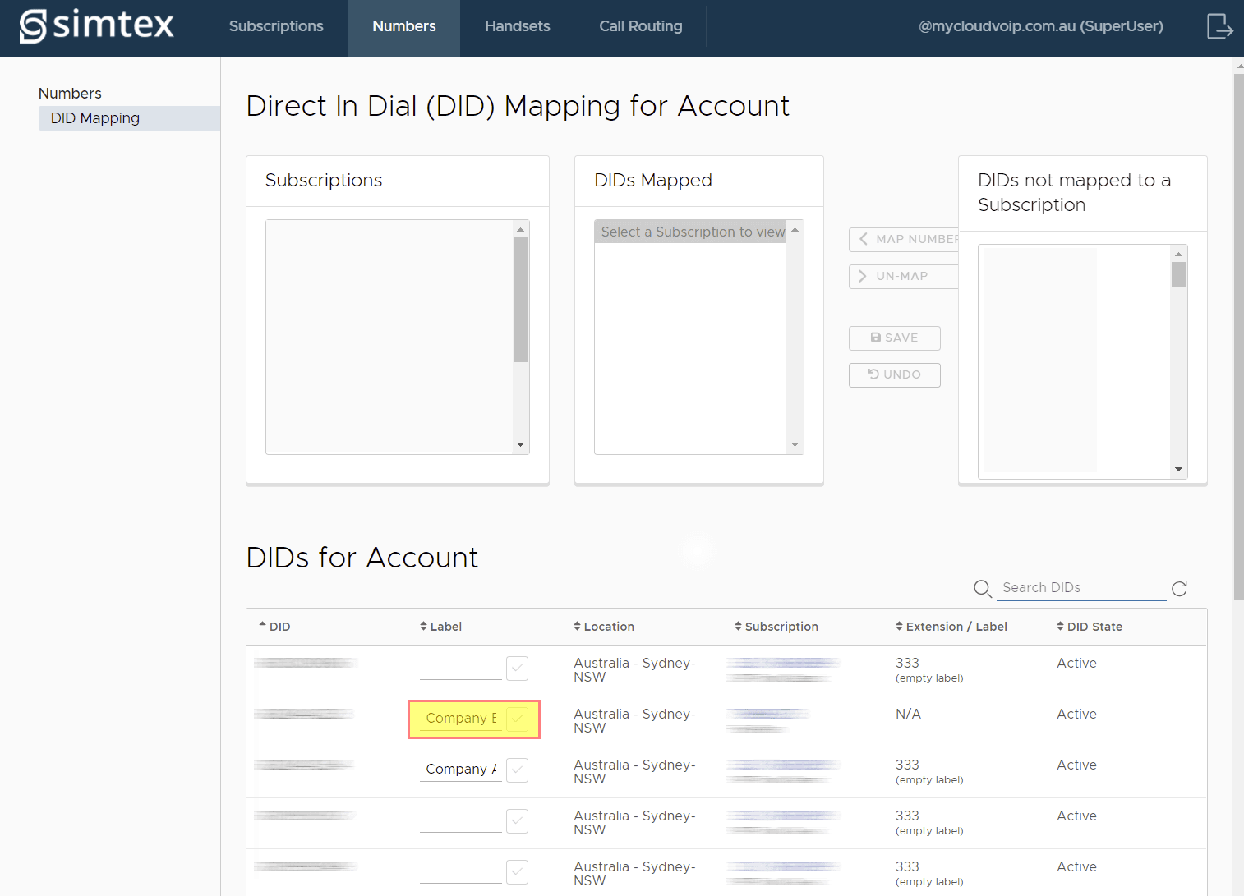Screen dimensions: 1244x896
Task: Click the search magnifier icon beside Search DIDs
Action: pos(982,588)
